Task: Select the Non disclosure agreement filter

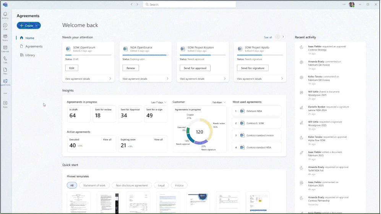Action: (131, 185)
